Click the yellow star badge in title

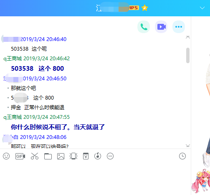144,8
